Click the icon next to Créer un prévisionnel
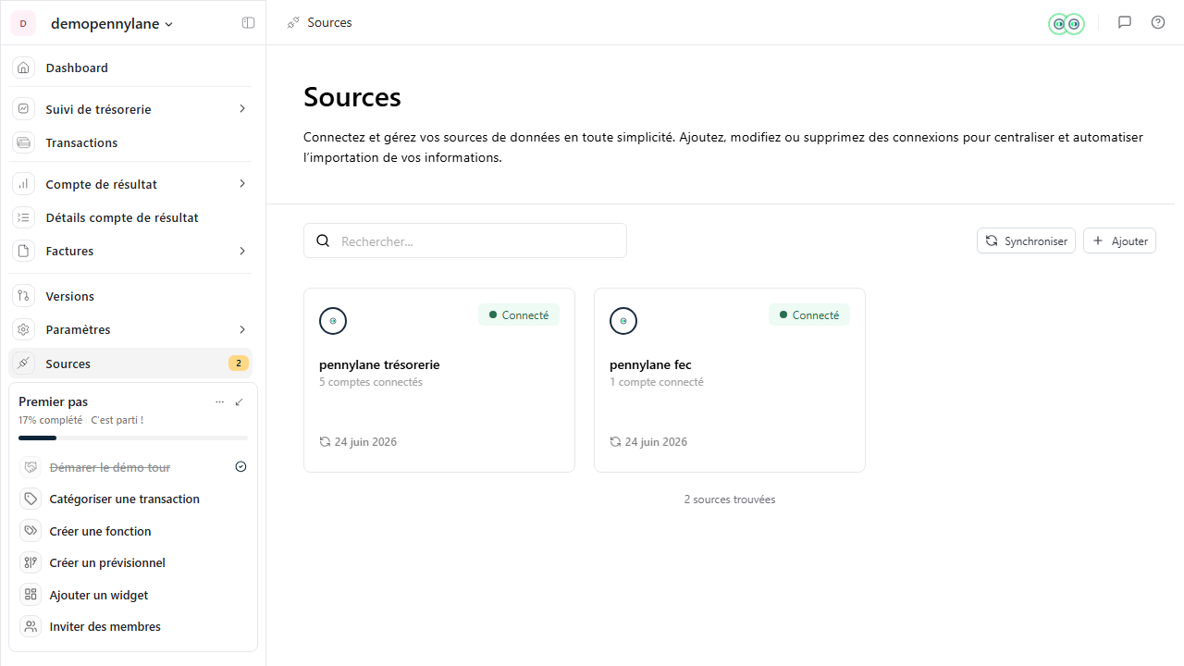1184x666 pixels. (31, 562)
